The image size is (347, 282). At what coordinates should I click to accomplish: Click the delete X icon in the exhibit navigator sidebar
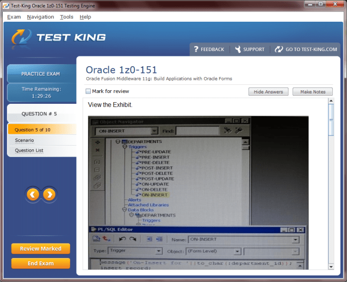click(x=97, y=150)
